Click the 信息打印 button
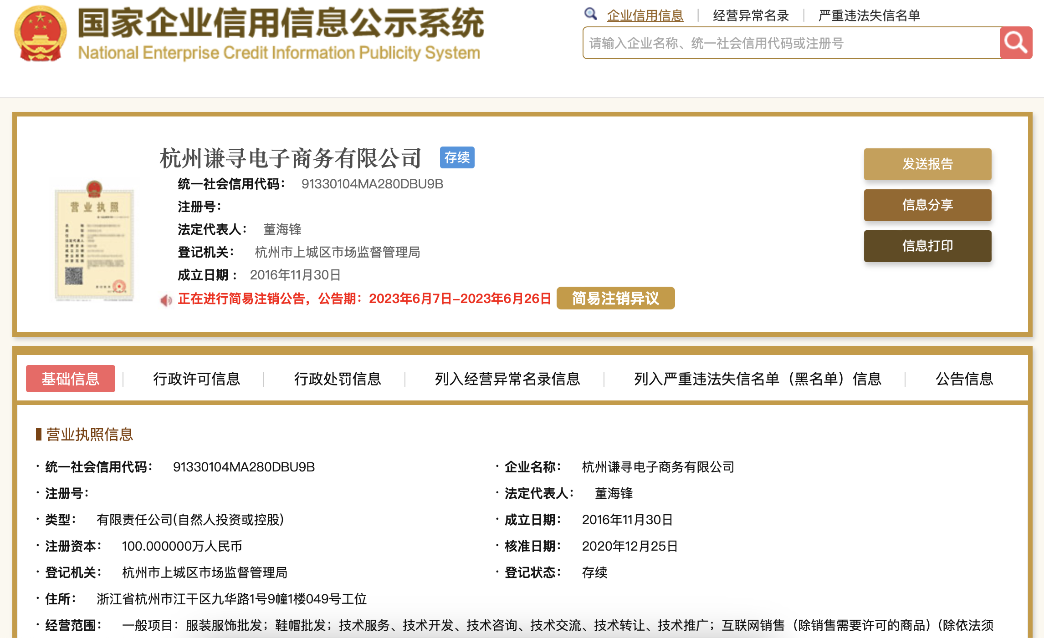This screenshot has width=1044, height=638. (x=927, y=246)
